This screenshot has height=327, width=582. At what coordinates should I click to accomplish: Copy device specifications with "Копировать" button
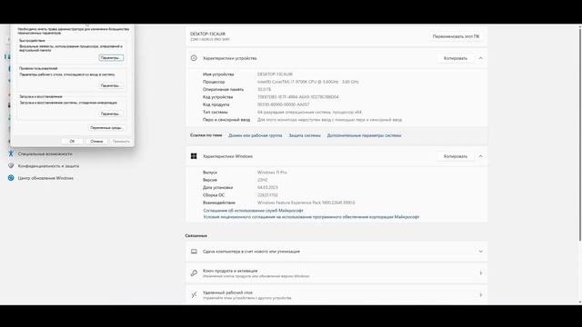(x=456, y=58)
